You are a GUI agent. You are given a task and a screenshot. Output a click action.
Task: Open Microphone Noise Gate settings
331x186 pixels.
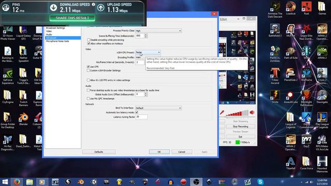click(x=57, y=41)
